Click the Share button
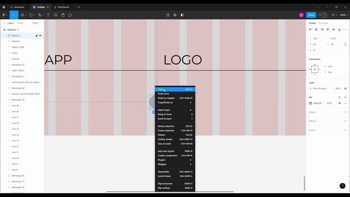The image size is (350, 197). click(x=311, y=15)
